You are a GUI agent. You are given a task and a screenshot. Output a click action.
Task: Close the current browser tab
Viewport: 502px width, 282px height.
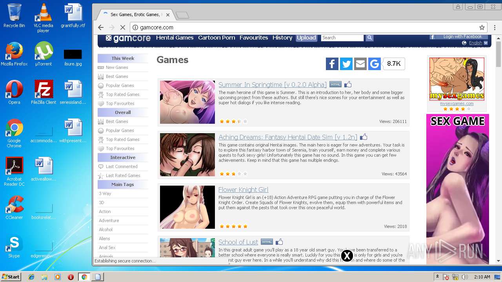[x=168, y=15]
